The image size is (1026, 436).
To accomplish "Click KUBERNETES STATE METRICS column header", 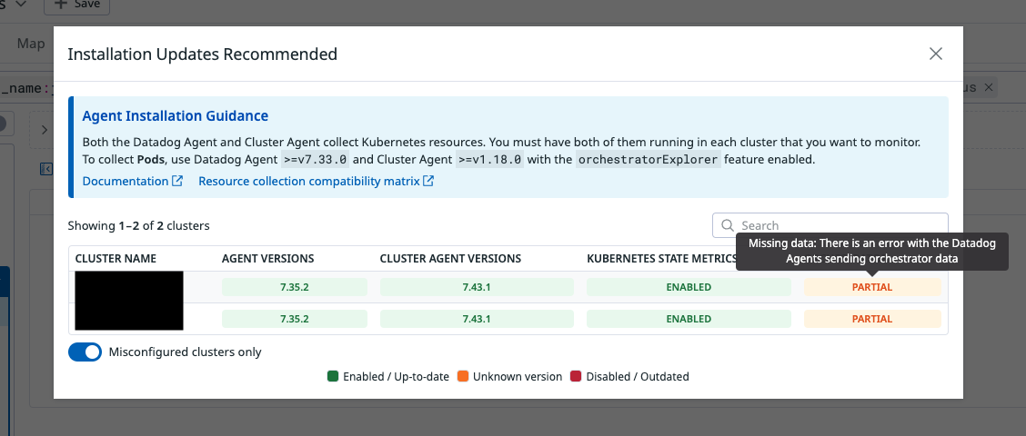I will [x=661, y=258].
